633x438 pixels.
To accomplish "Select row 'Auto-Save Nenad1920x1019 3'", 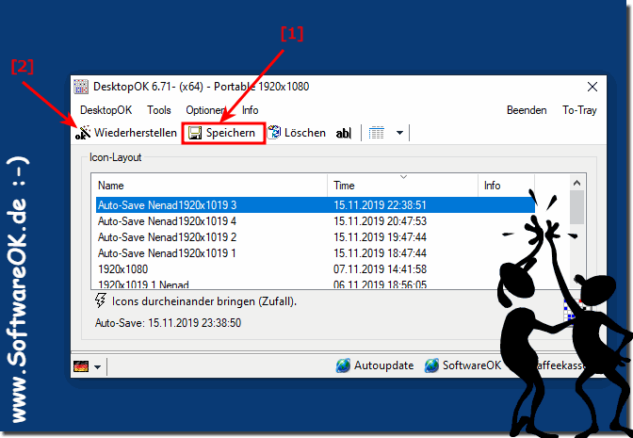I will 316,205.
